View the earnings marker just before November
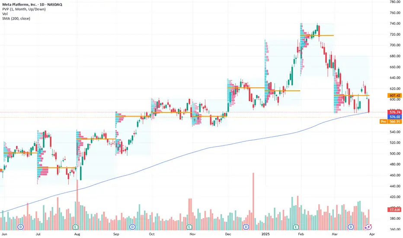 click(x=189, y=227)
